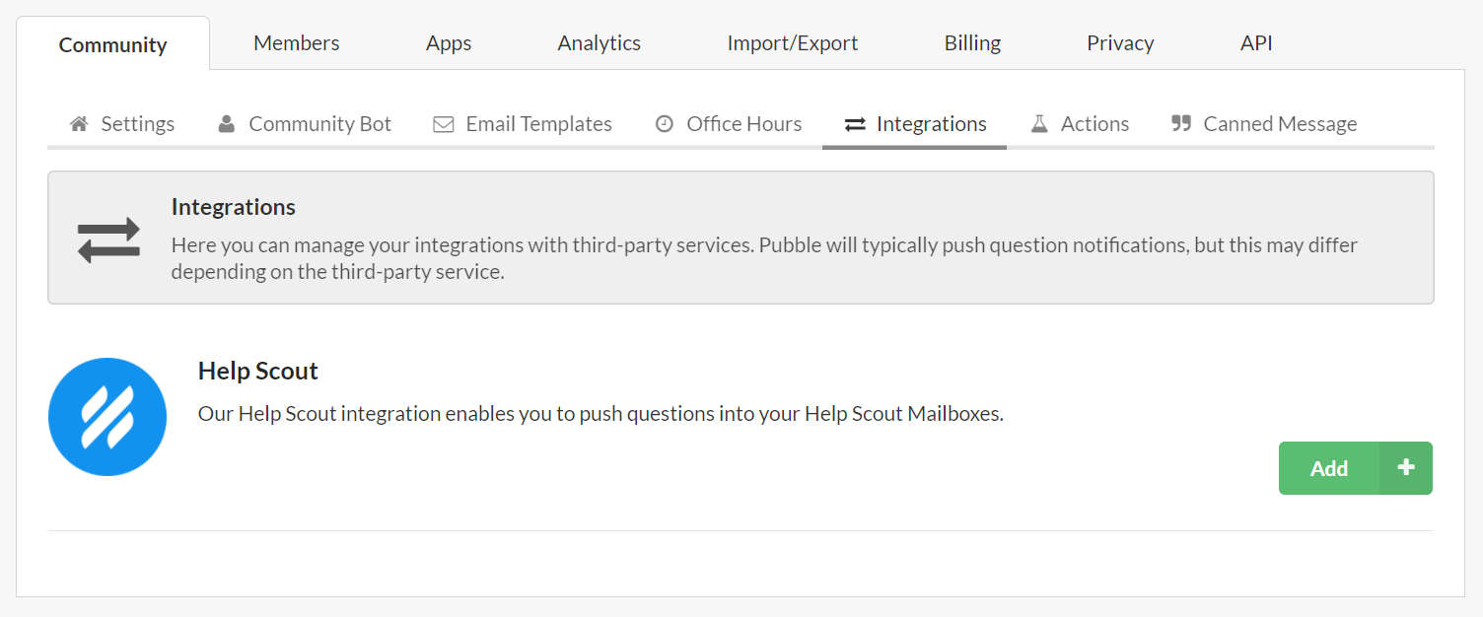Viewport: 1483px width, 617px height.
Task: Select the arrows icon next to Integrations
Action: point(854,123)
